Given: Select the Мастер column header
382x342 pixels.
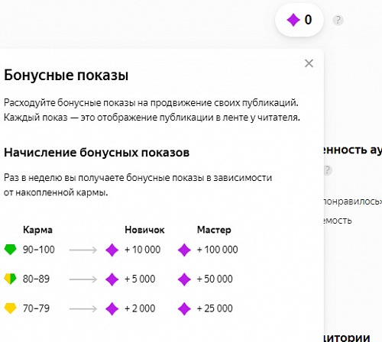Looking at the screenshot, I should point(214,230).
